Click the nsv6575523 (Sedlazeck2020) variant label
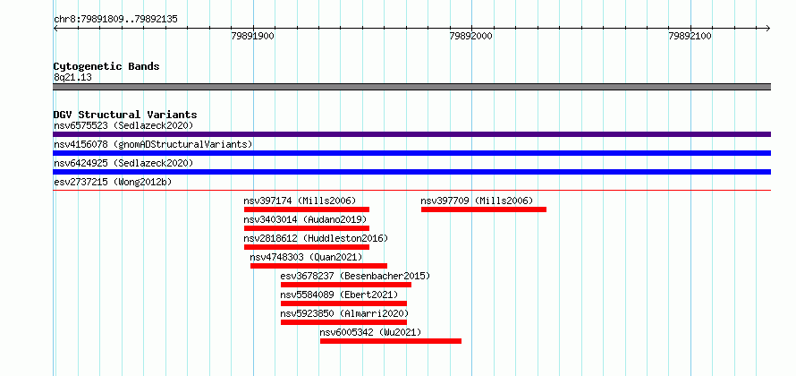The image size is (796, 376). point(123,125)
